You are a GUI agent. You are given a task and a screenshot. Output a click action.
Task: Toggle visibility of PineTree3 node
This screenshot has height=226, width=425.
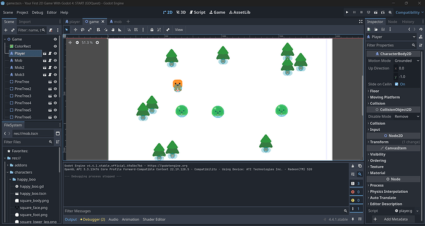coord(55,96)
